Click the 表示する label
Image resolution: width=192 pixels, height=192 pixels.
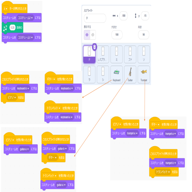click(x=87, y=27)
